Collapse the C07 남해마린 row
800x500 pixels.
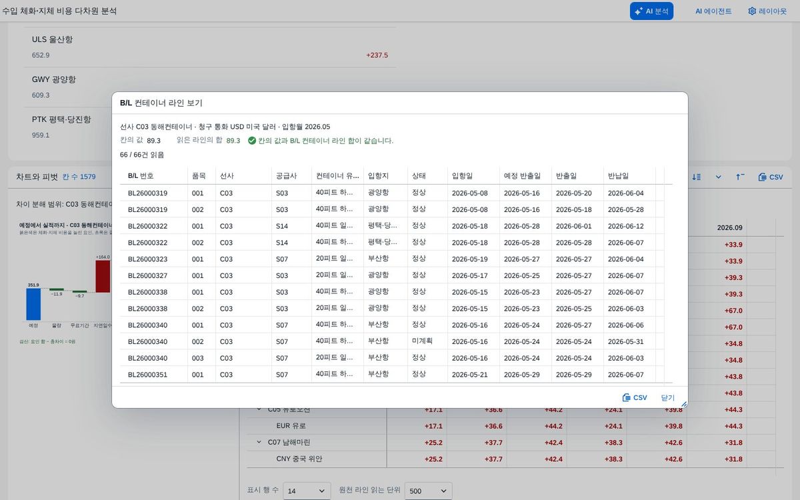coord(259,442)
